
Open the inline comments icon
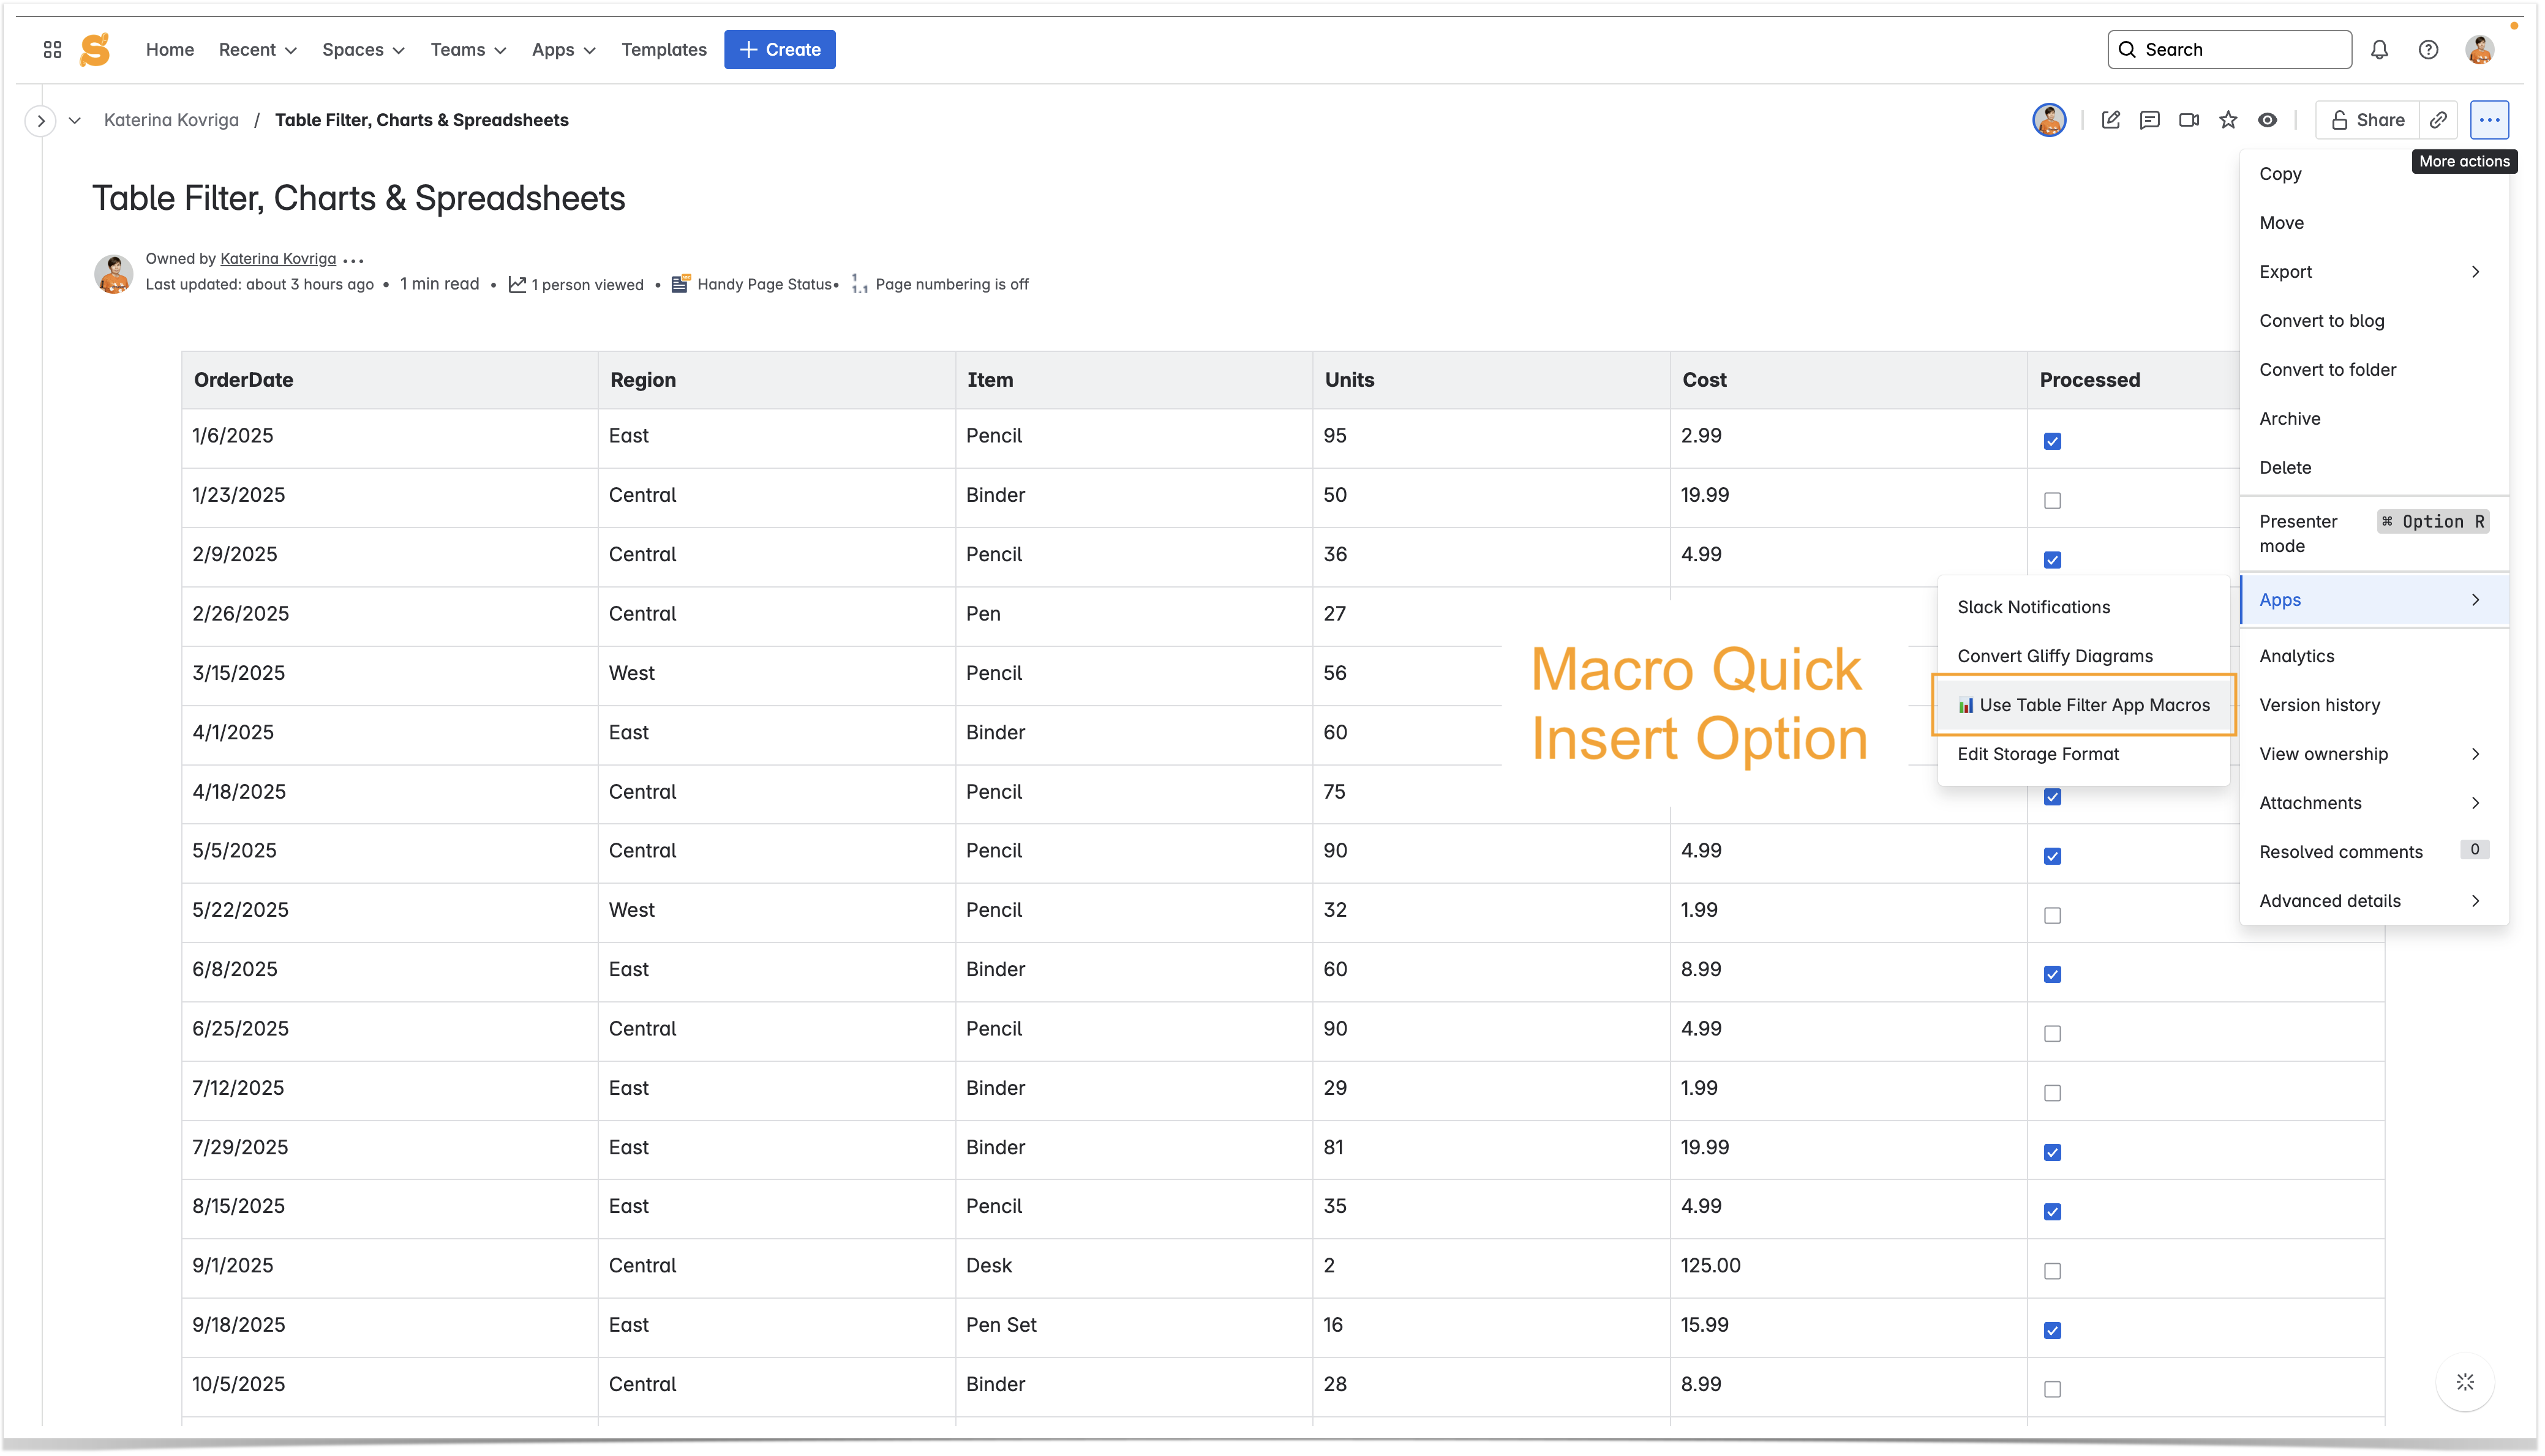[x=2149, y=120]
